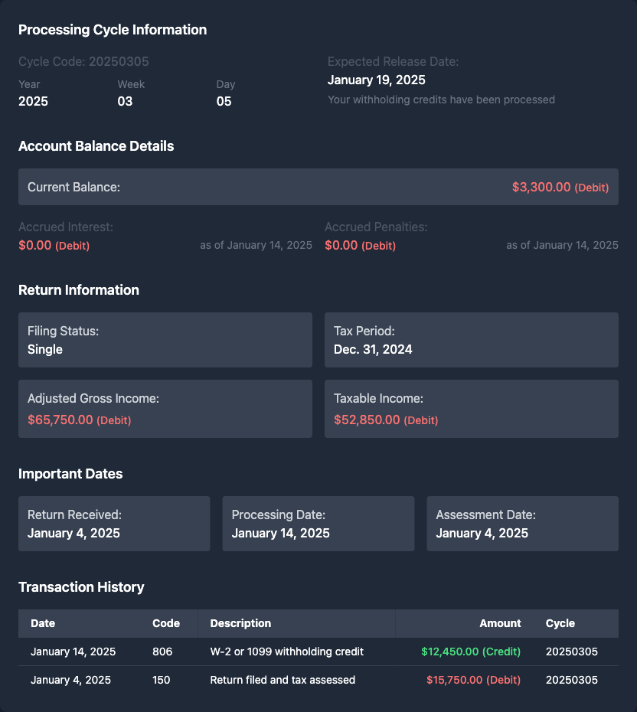Click the Assessment Date card
This screenshot has height=712, width=637.
click(x=523, y=524)
